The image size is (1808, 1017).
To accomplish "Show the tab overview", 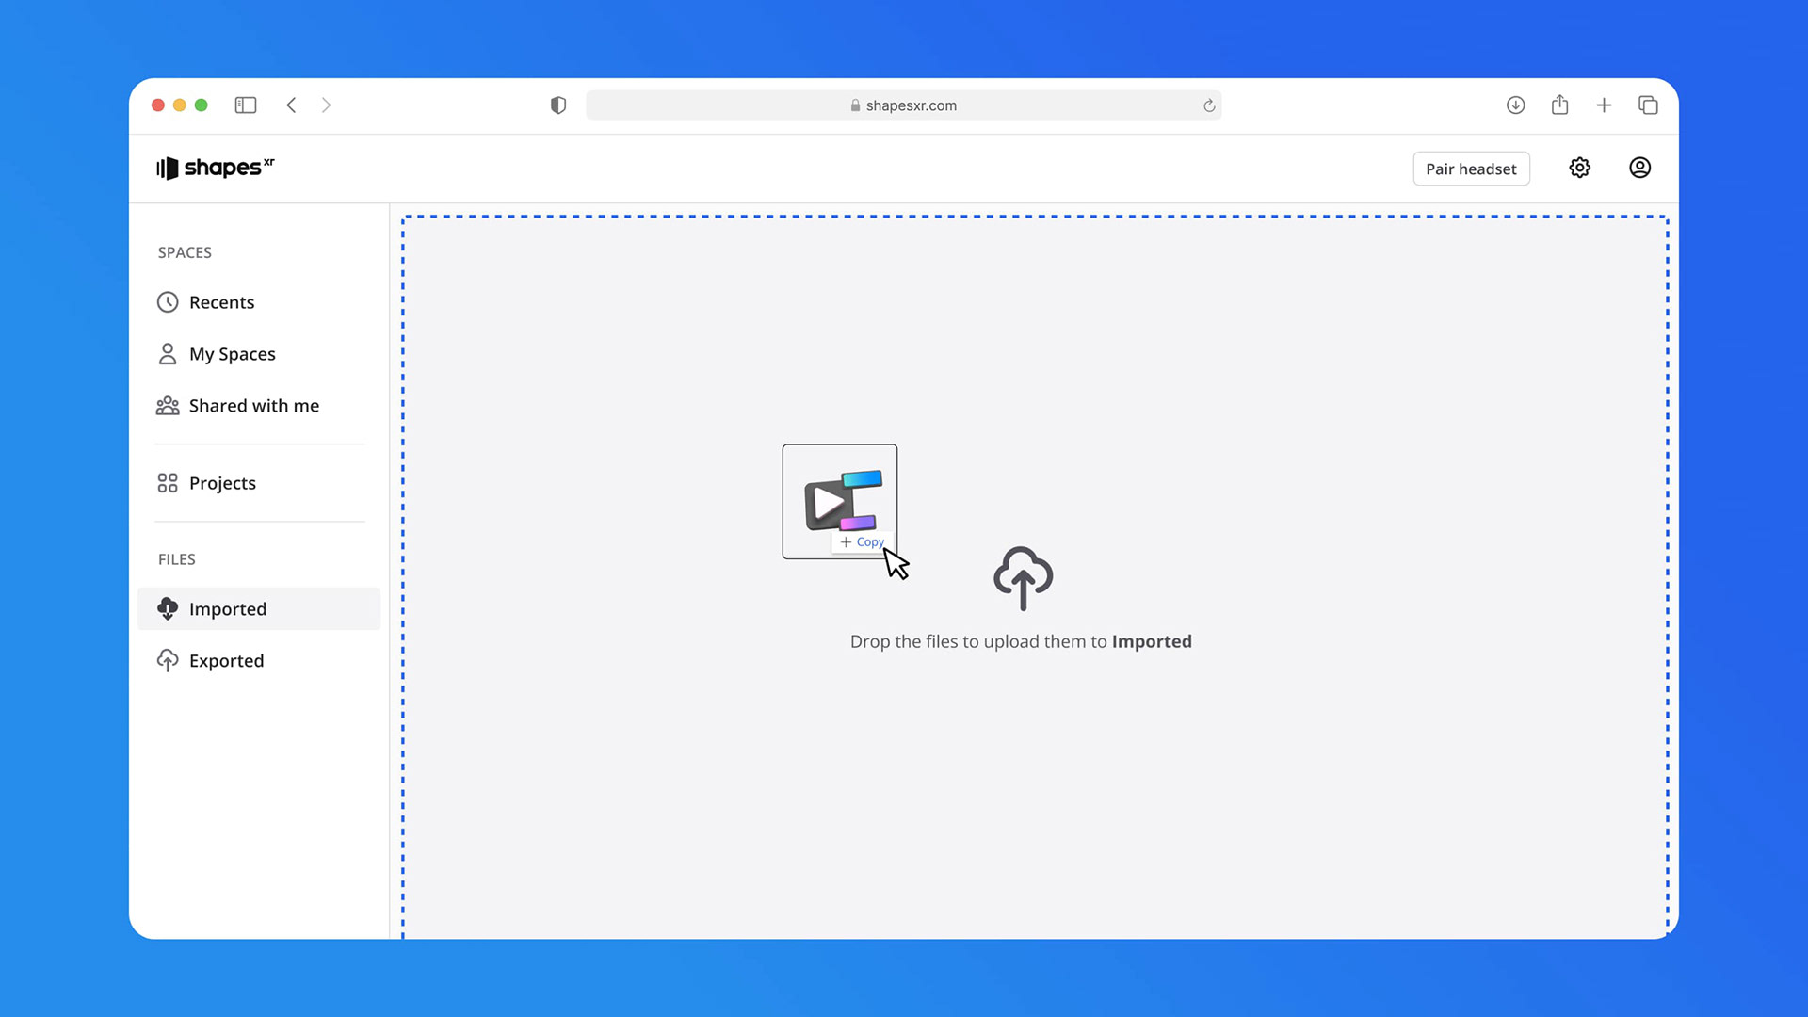I will click(1648, 105).
